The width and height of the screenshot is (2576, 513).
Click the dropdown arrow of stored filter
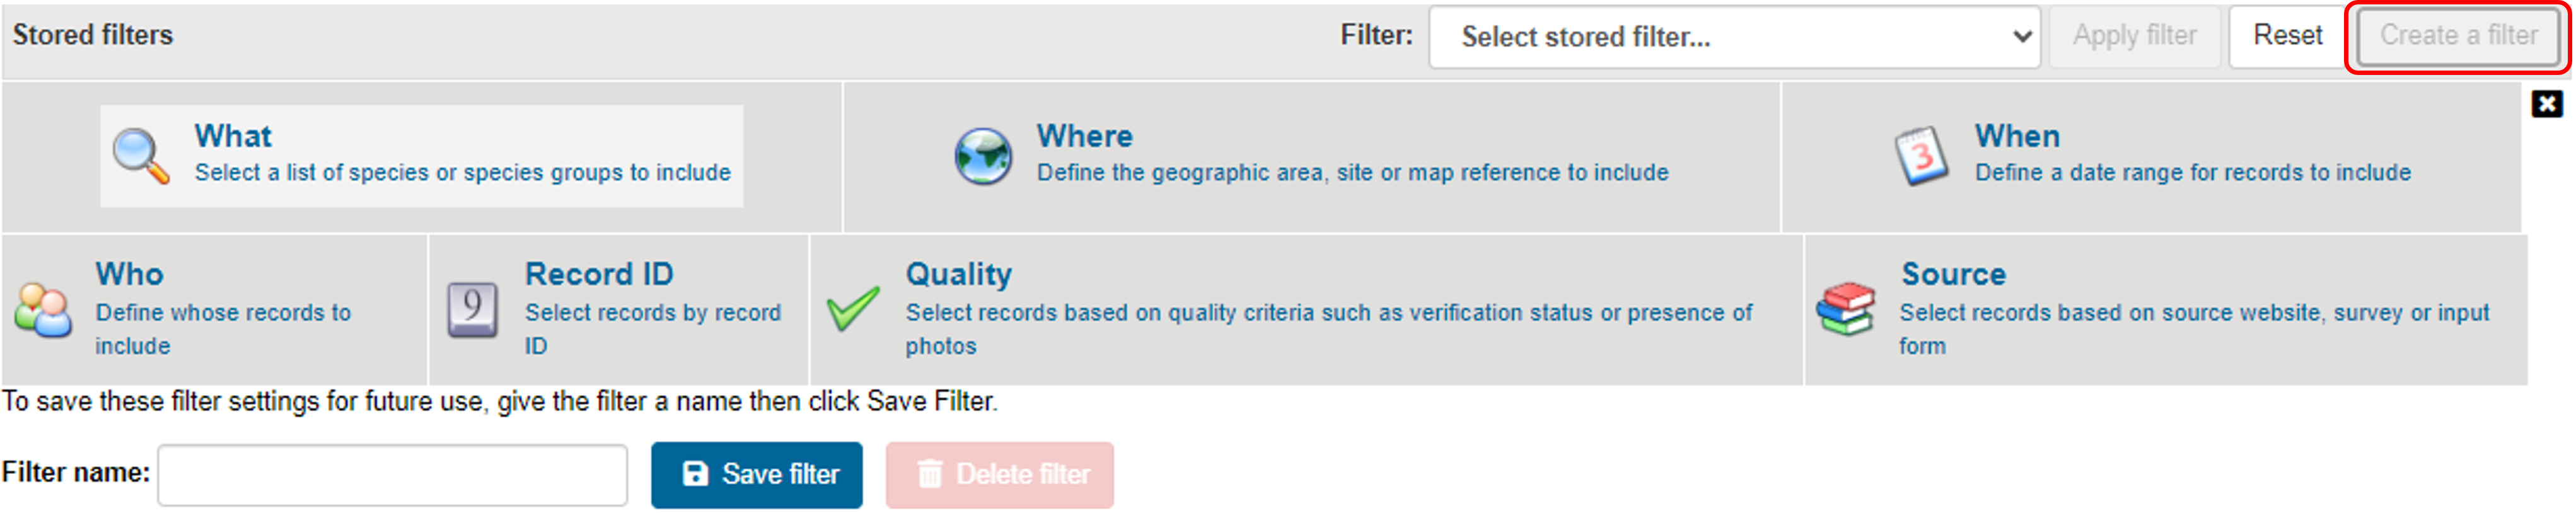[x=2021, y=37]
